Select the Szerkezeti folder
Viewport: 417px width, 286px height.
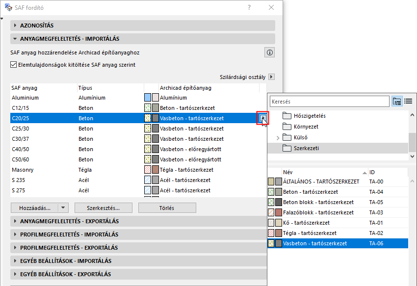click(338, 148)
